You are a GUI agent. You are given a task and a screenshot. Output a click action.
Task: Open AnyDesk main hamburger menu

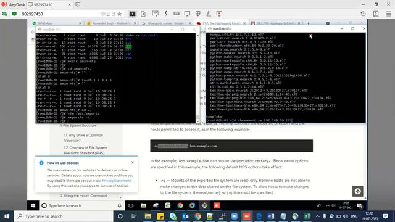click(x=389, y=14)
